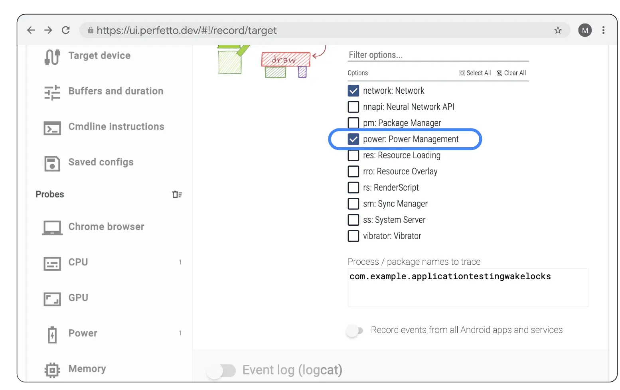Bookmark page using the star icon

[558, 30]
